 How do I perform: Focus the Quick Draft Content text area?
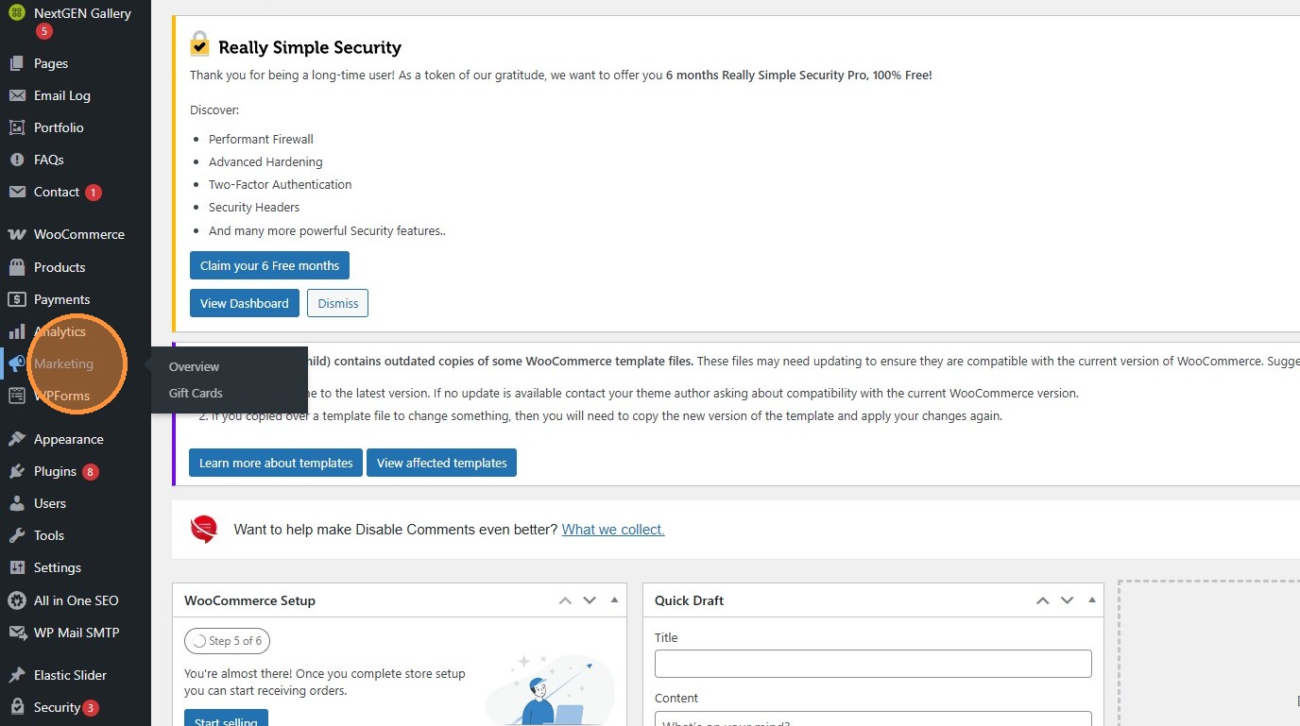coord(873,718)
